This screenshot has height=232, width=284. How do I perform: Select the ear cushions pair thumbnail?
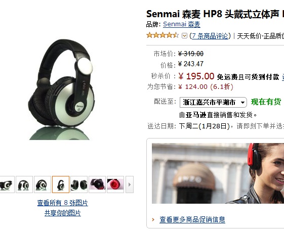(x=79, y=184)
